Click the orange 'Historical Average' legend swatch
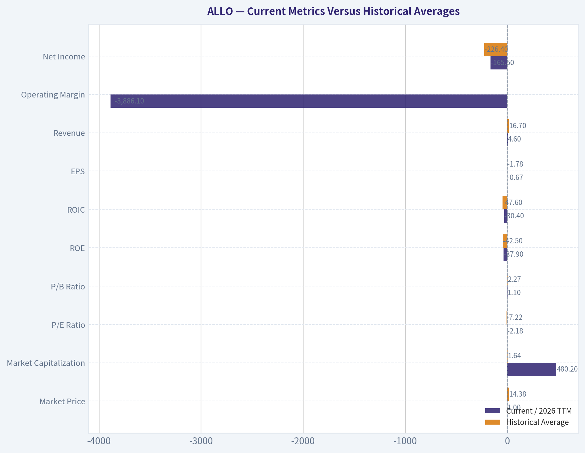This screenshot has width=585, height=453. 493,422
